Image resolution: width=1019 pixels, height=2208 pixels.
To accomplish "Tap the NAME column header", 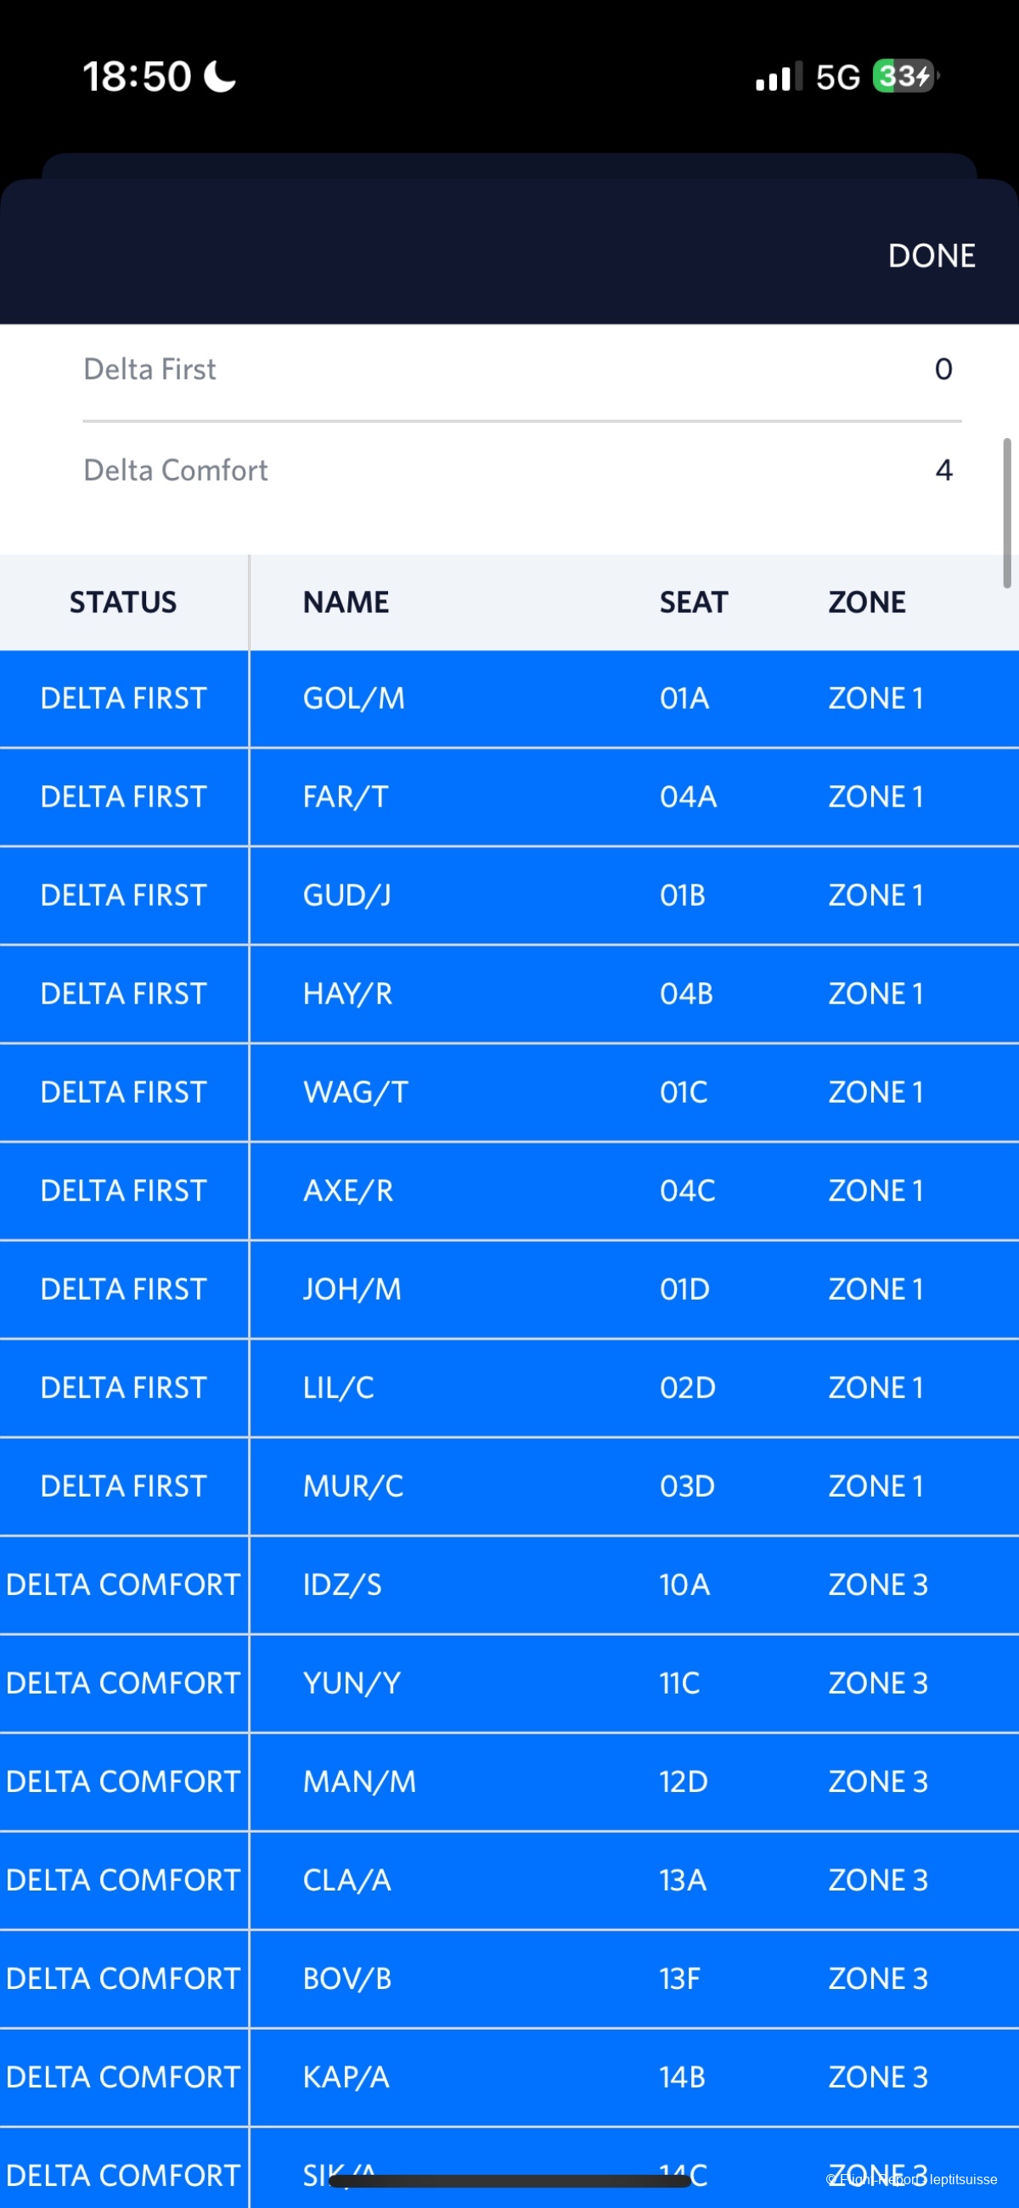I will pos(346,603).
